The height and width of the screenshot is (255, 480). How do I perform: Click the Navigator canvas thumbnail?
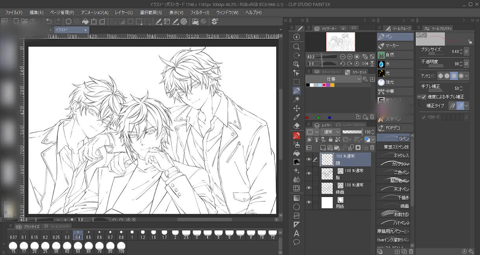340,42
